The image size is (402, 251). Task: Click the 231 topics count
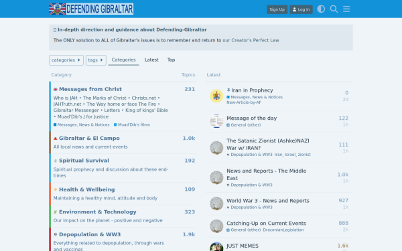tap(190, 89)
